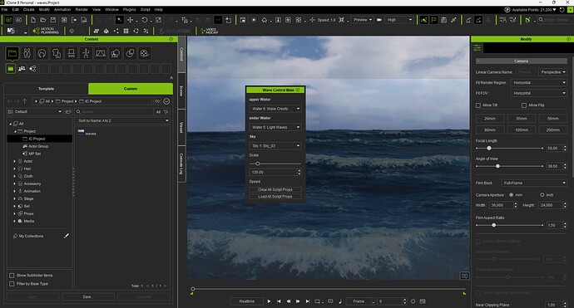Adjust the Focal Length slider handle
This screenshot has width=574, height=308.
pos(488,149)
